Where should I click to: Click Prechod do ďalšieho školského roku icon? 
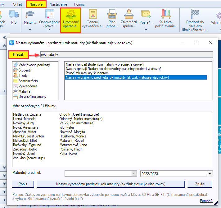pyautogui.click(x=195, y=14)
